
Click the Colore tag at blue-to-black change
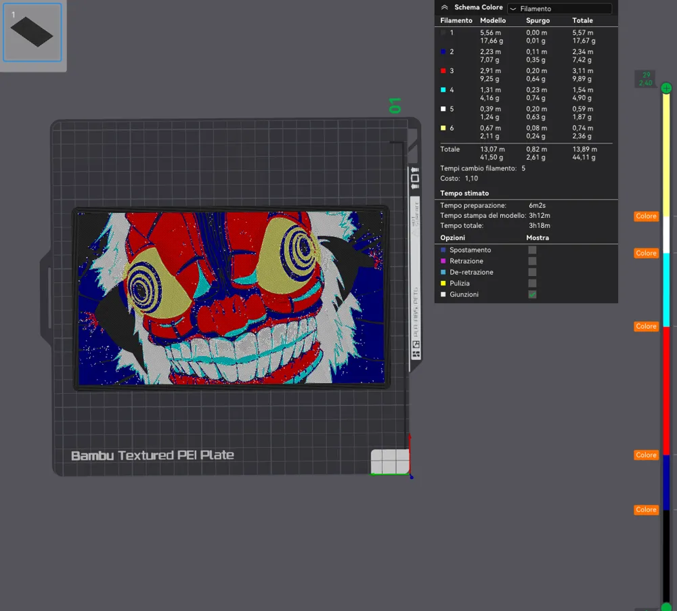click(647, 510)
